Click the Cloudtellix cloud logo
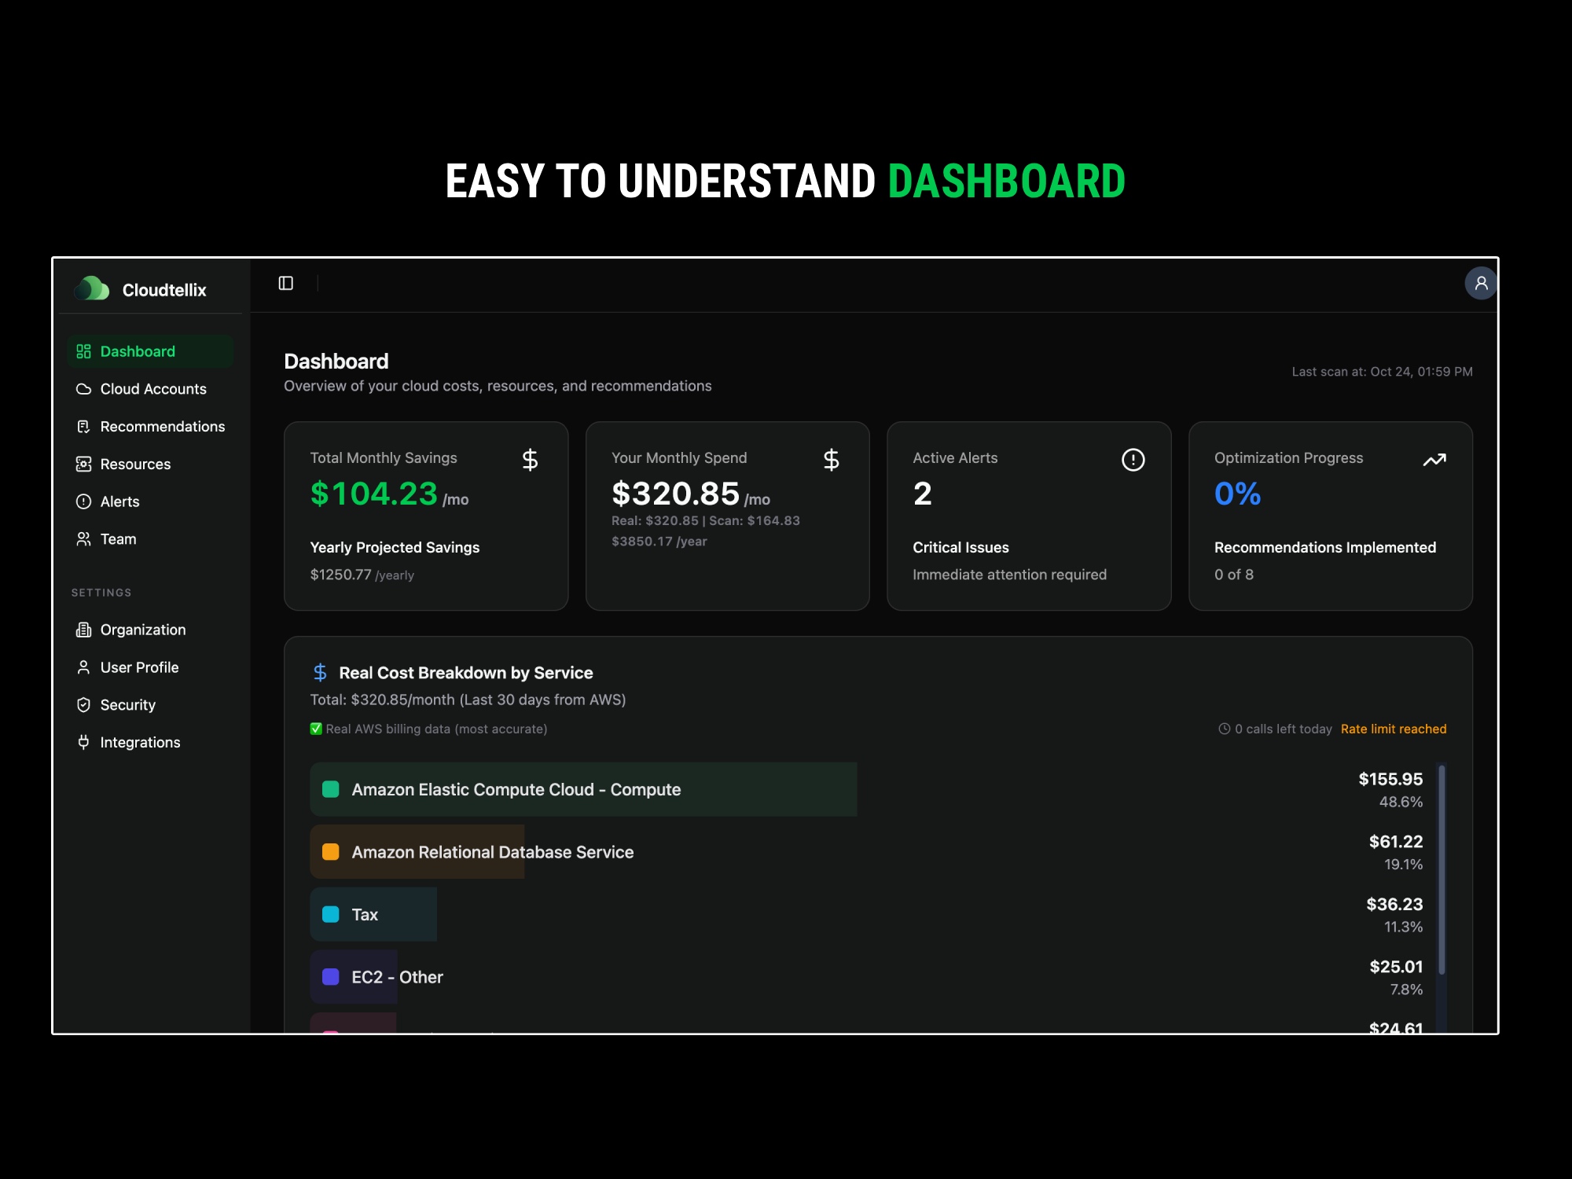 pos(93,288)
